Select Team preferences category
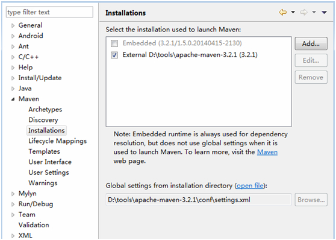Viewport: 336px width, 240px height. [26, 215]
